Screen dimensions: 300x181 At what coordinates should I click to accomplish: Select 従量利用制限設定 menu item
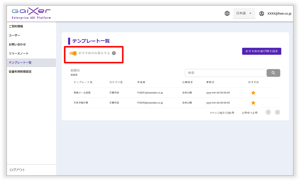(20, 72)
